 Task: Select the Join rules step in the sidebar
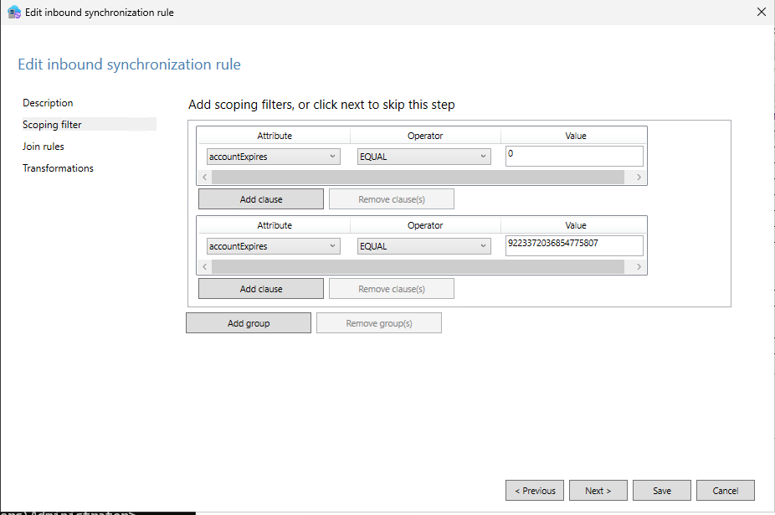click(44, 146)
